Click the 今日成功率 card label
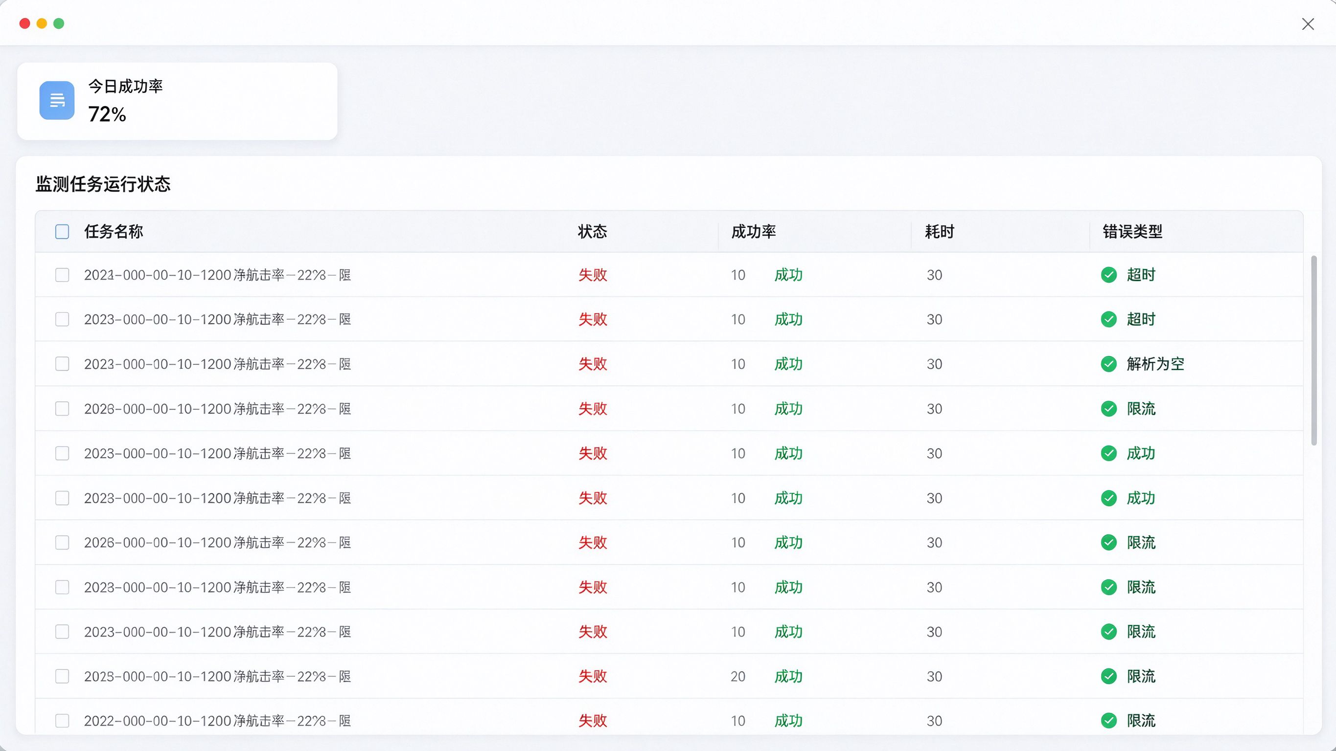Viewport: 1336px width, 751px height. coord(125,86)
